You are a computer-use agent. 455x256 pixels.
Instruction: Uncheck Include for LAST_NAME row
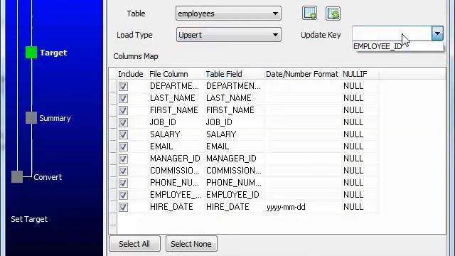point(123,98)
